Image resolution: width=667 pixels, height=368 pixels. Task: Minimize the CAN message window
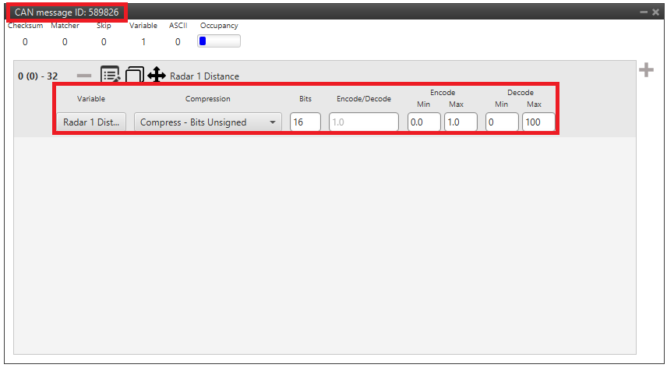point(644,12)
